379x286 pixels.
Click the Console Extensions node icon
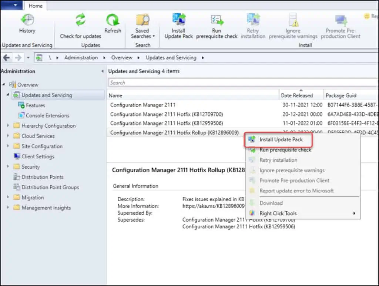click(21, 115)
